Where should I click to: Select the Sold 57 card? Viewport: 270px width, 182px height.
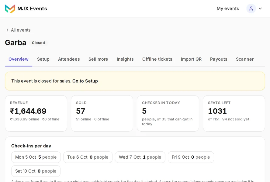(x=102, y=113)
